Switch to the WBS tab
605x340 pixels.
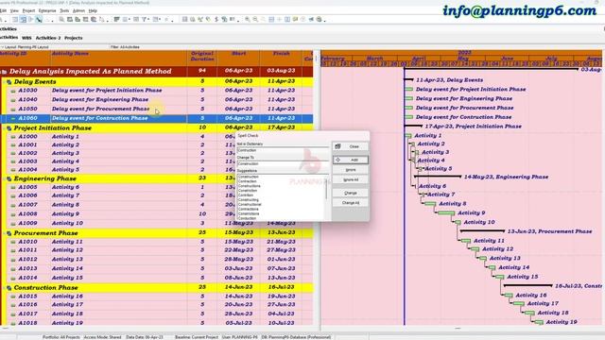(x=26, y=38)
